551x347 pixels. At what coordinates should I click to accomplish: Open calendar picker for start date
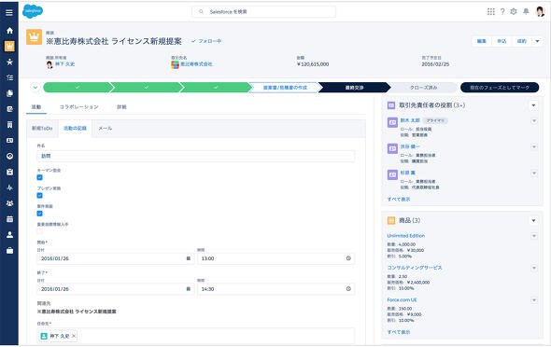189,258
